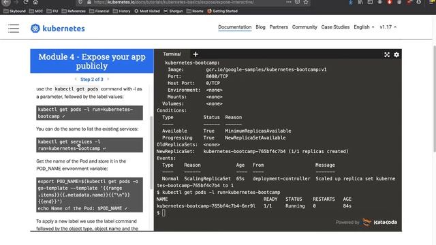The image size is (436, 245).
Task: Click the Running status in the terminal
Action: 295,206
